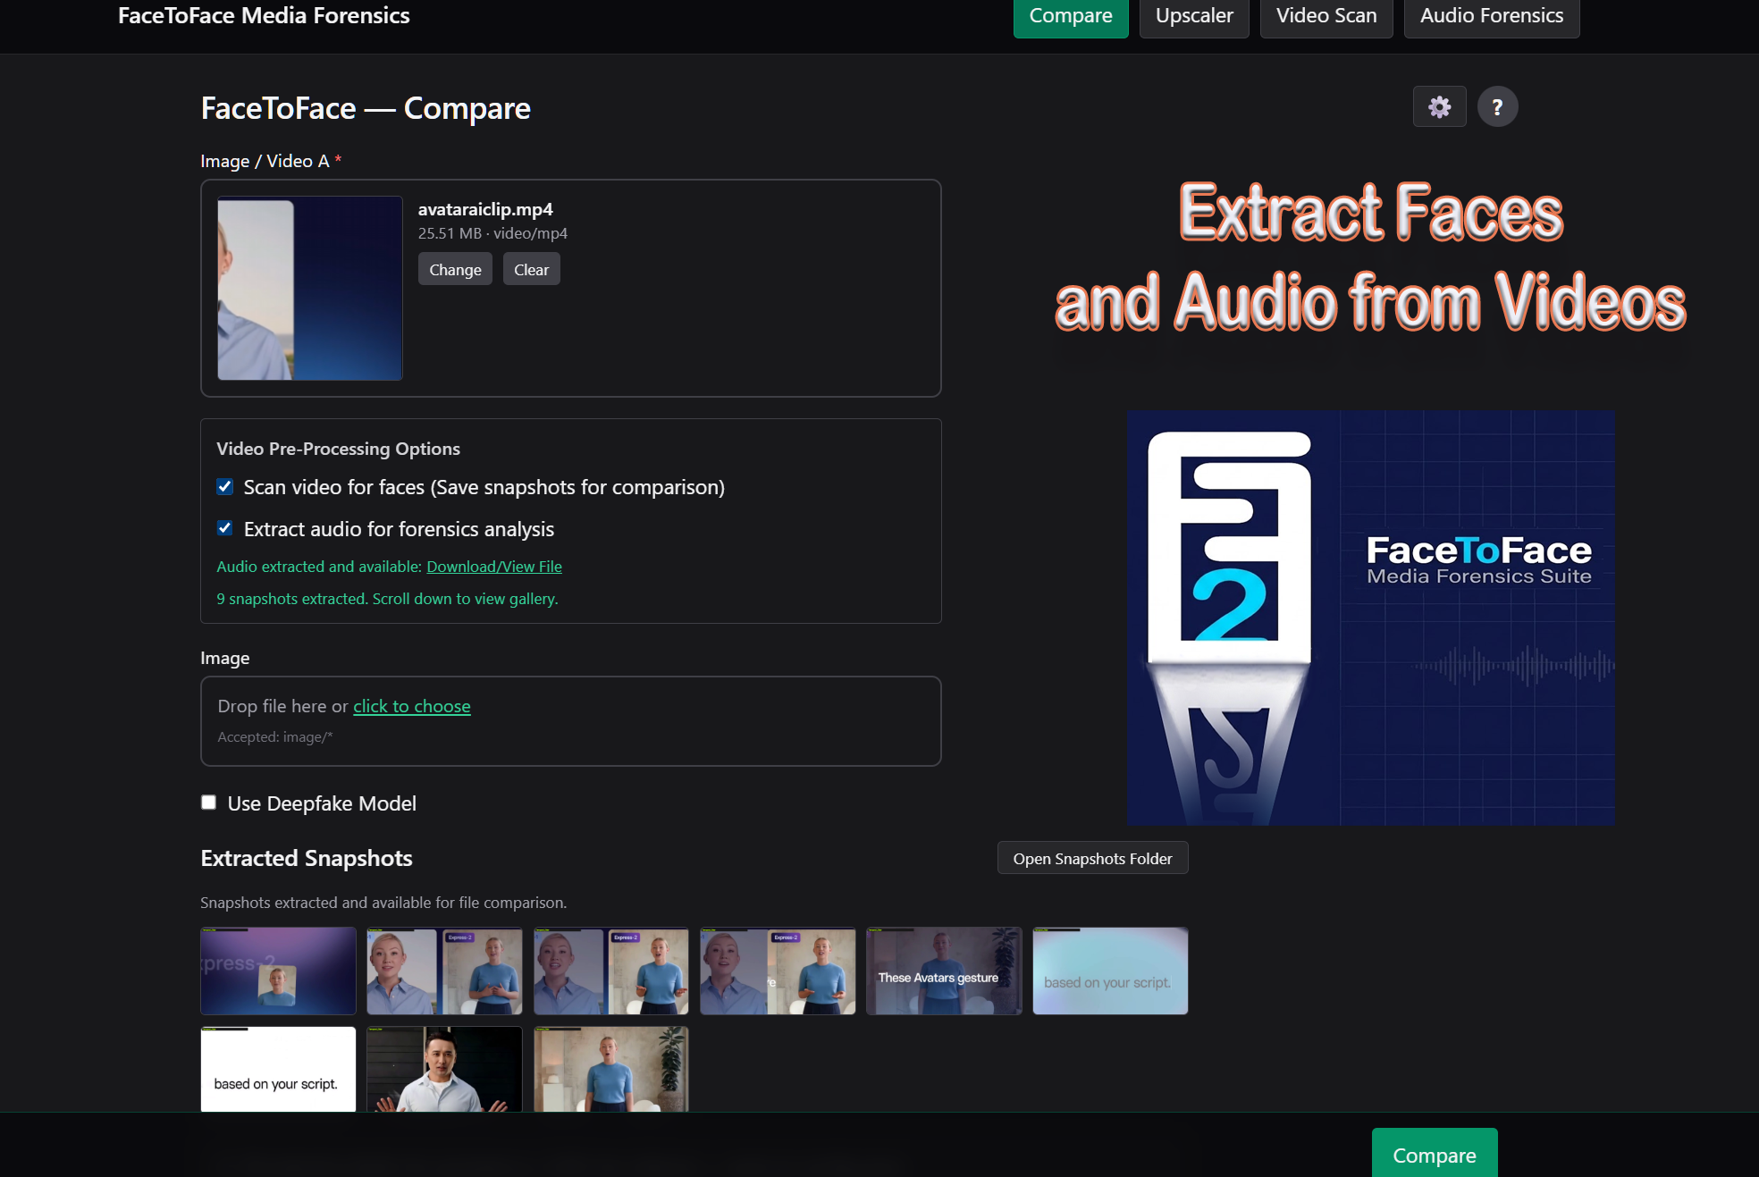Select the light blue 'based on your script' snapshot
The image size is (1759, 1177).
pos(1110,971)
